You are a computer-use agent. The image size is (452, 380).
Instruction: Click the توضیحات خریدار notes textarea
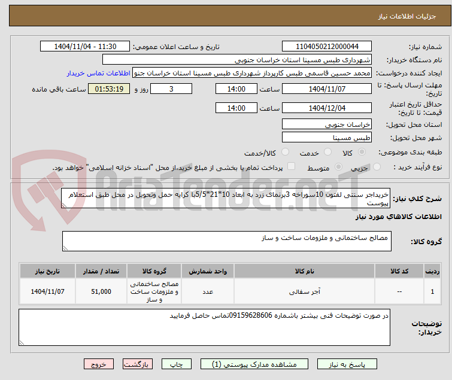point(204,327)
